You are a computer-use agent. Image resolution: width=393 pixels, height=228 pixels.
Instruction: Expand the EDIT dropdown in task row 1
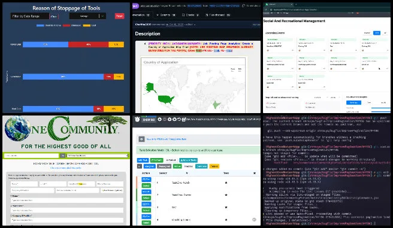(x=146, y=180)
